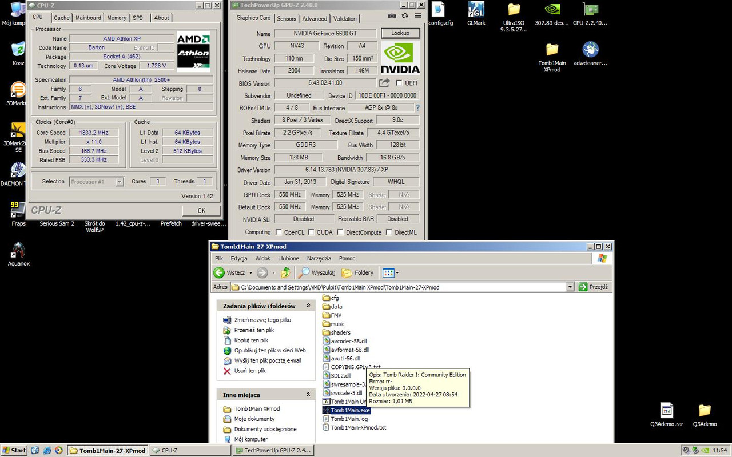Enable the UEFI checkbox in GPU-Z
Image resolution: width=732 pixels, height=457 pixels.
(x=399, y=83)
